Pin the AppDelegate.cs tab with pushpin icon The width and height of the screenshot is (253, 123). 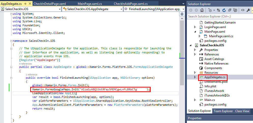[25, 4]
